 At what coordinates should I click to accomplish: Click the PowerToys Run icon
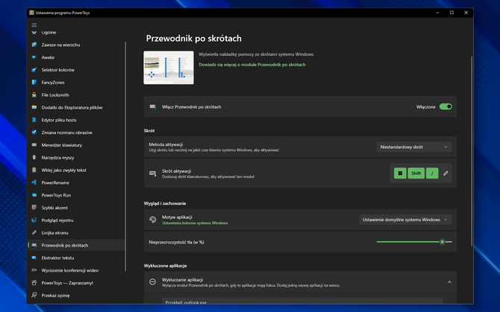34,195
